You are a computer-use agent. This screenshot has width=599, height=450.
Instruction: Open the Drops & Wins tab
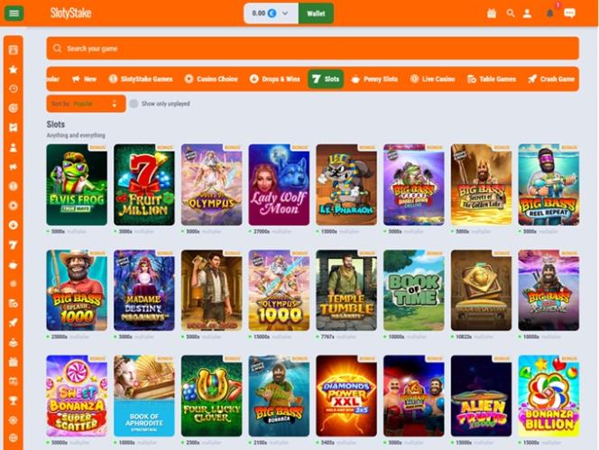pyautogui.click(x=274, y=79)
